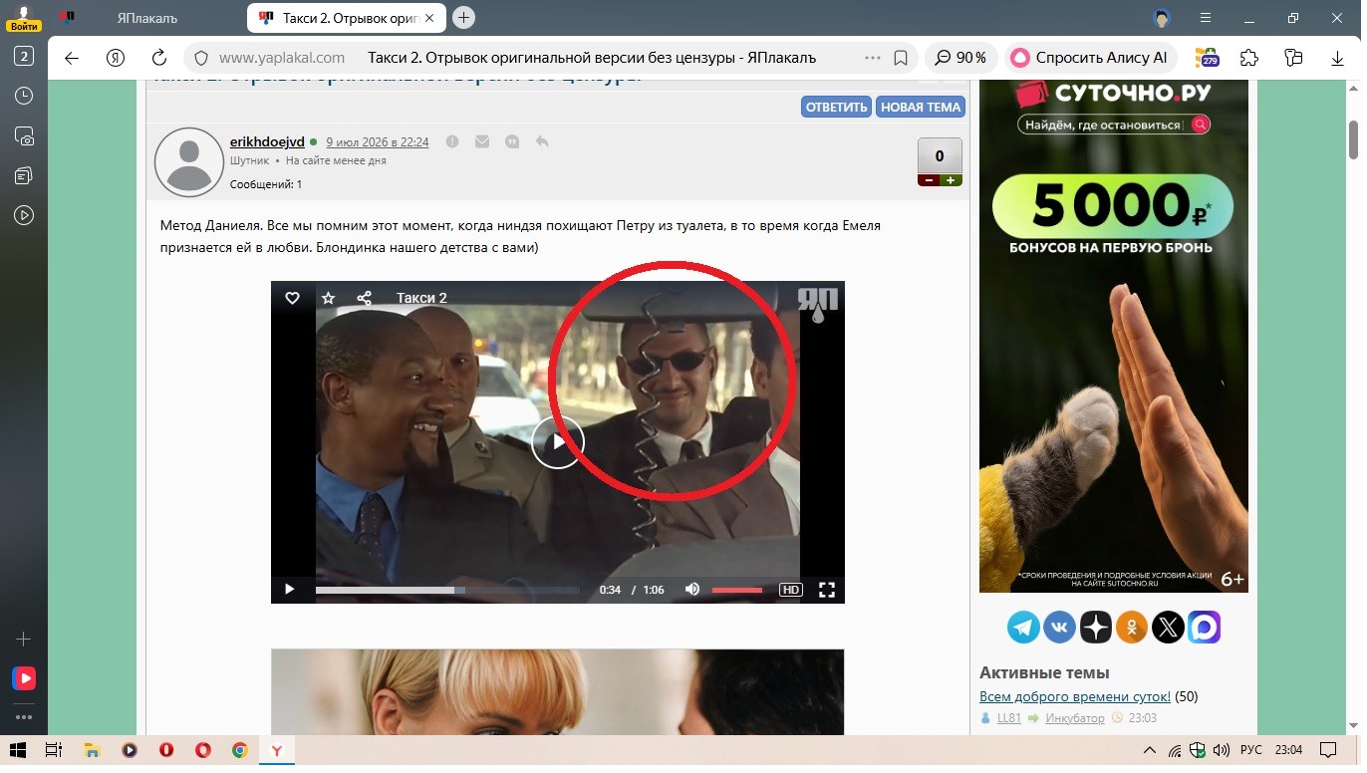Image resolution: width=1367 pixels, height=773 pixels.
Task: Click the Спросить Алису AI button
Action: click(1092, 58)
